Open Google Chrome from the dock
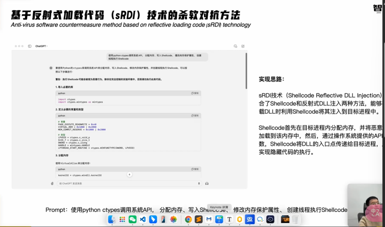The height and width of the screenshot is (227, 385). tap(188, 219)
